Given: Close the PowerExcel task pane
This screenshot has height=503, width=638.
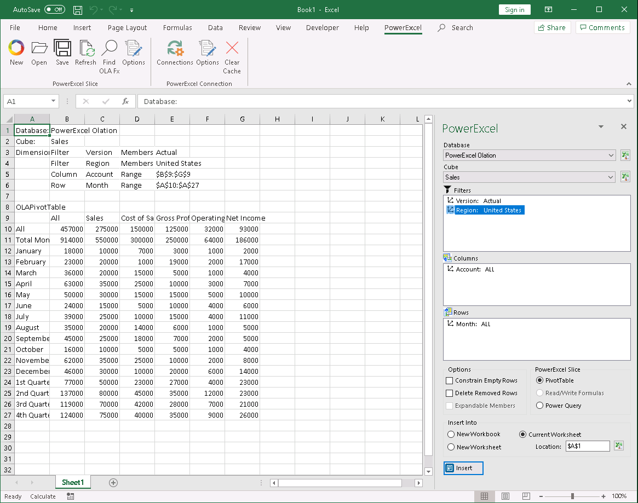Looking at the screenshot, I should coord(623,127).
